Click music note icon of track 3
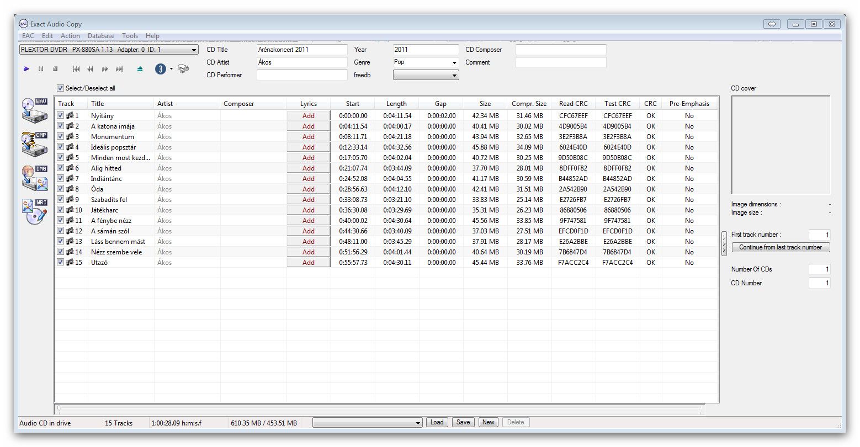This screenshot has height=447, width=860. coord(70,137)
